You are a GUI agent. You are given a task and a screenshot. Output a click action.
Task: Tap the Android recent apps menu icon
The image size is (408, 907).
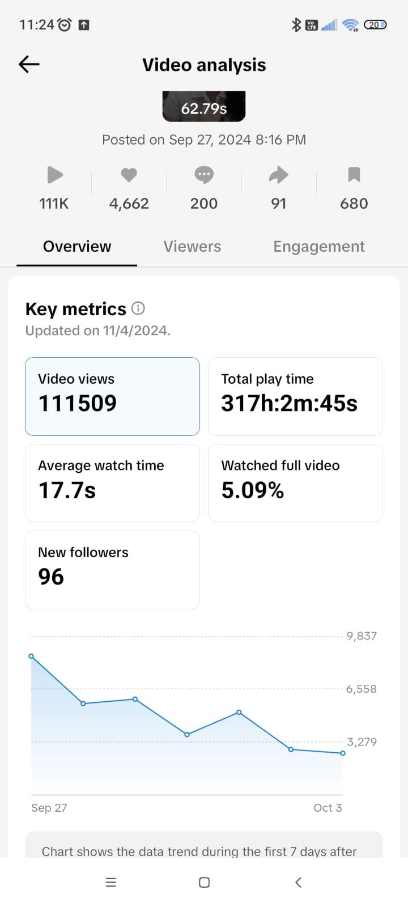(x=111, y=882)
